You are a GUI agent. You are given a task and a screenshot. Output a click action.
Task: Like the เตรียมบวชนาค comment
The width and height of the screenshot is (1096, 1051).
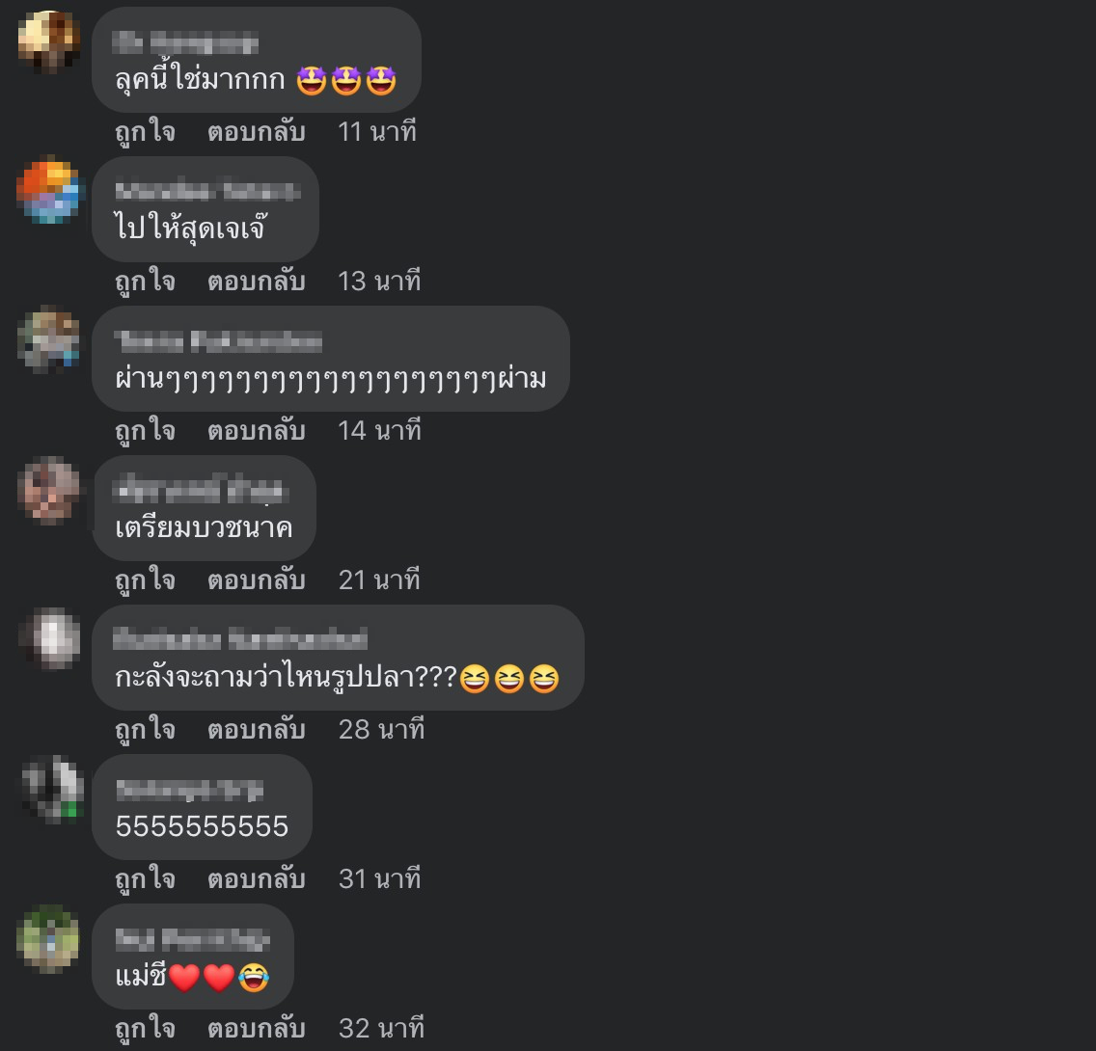click(146, 579)
